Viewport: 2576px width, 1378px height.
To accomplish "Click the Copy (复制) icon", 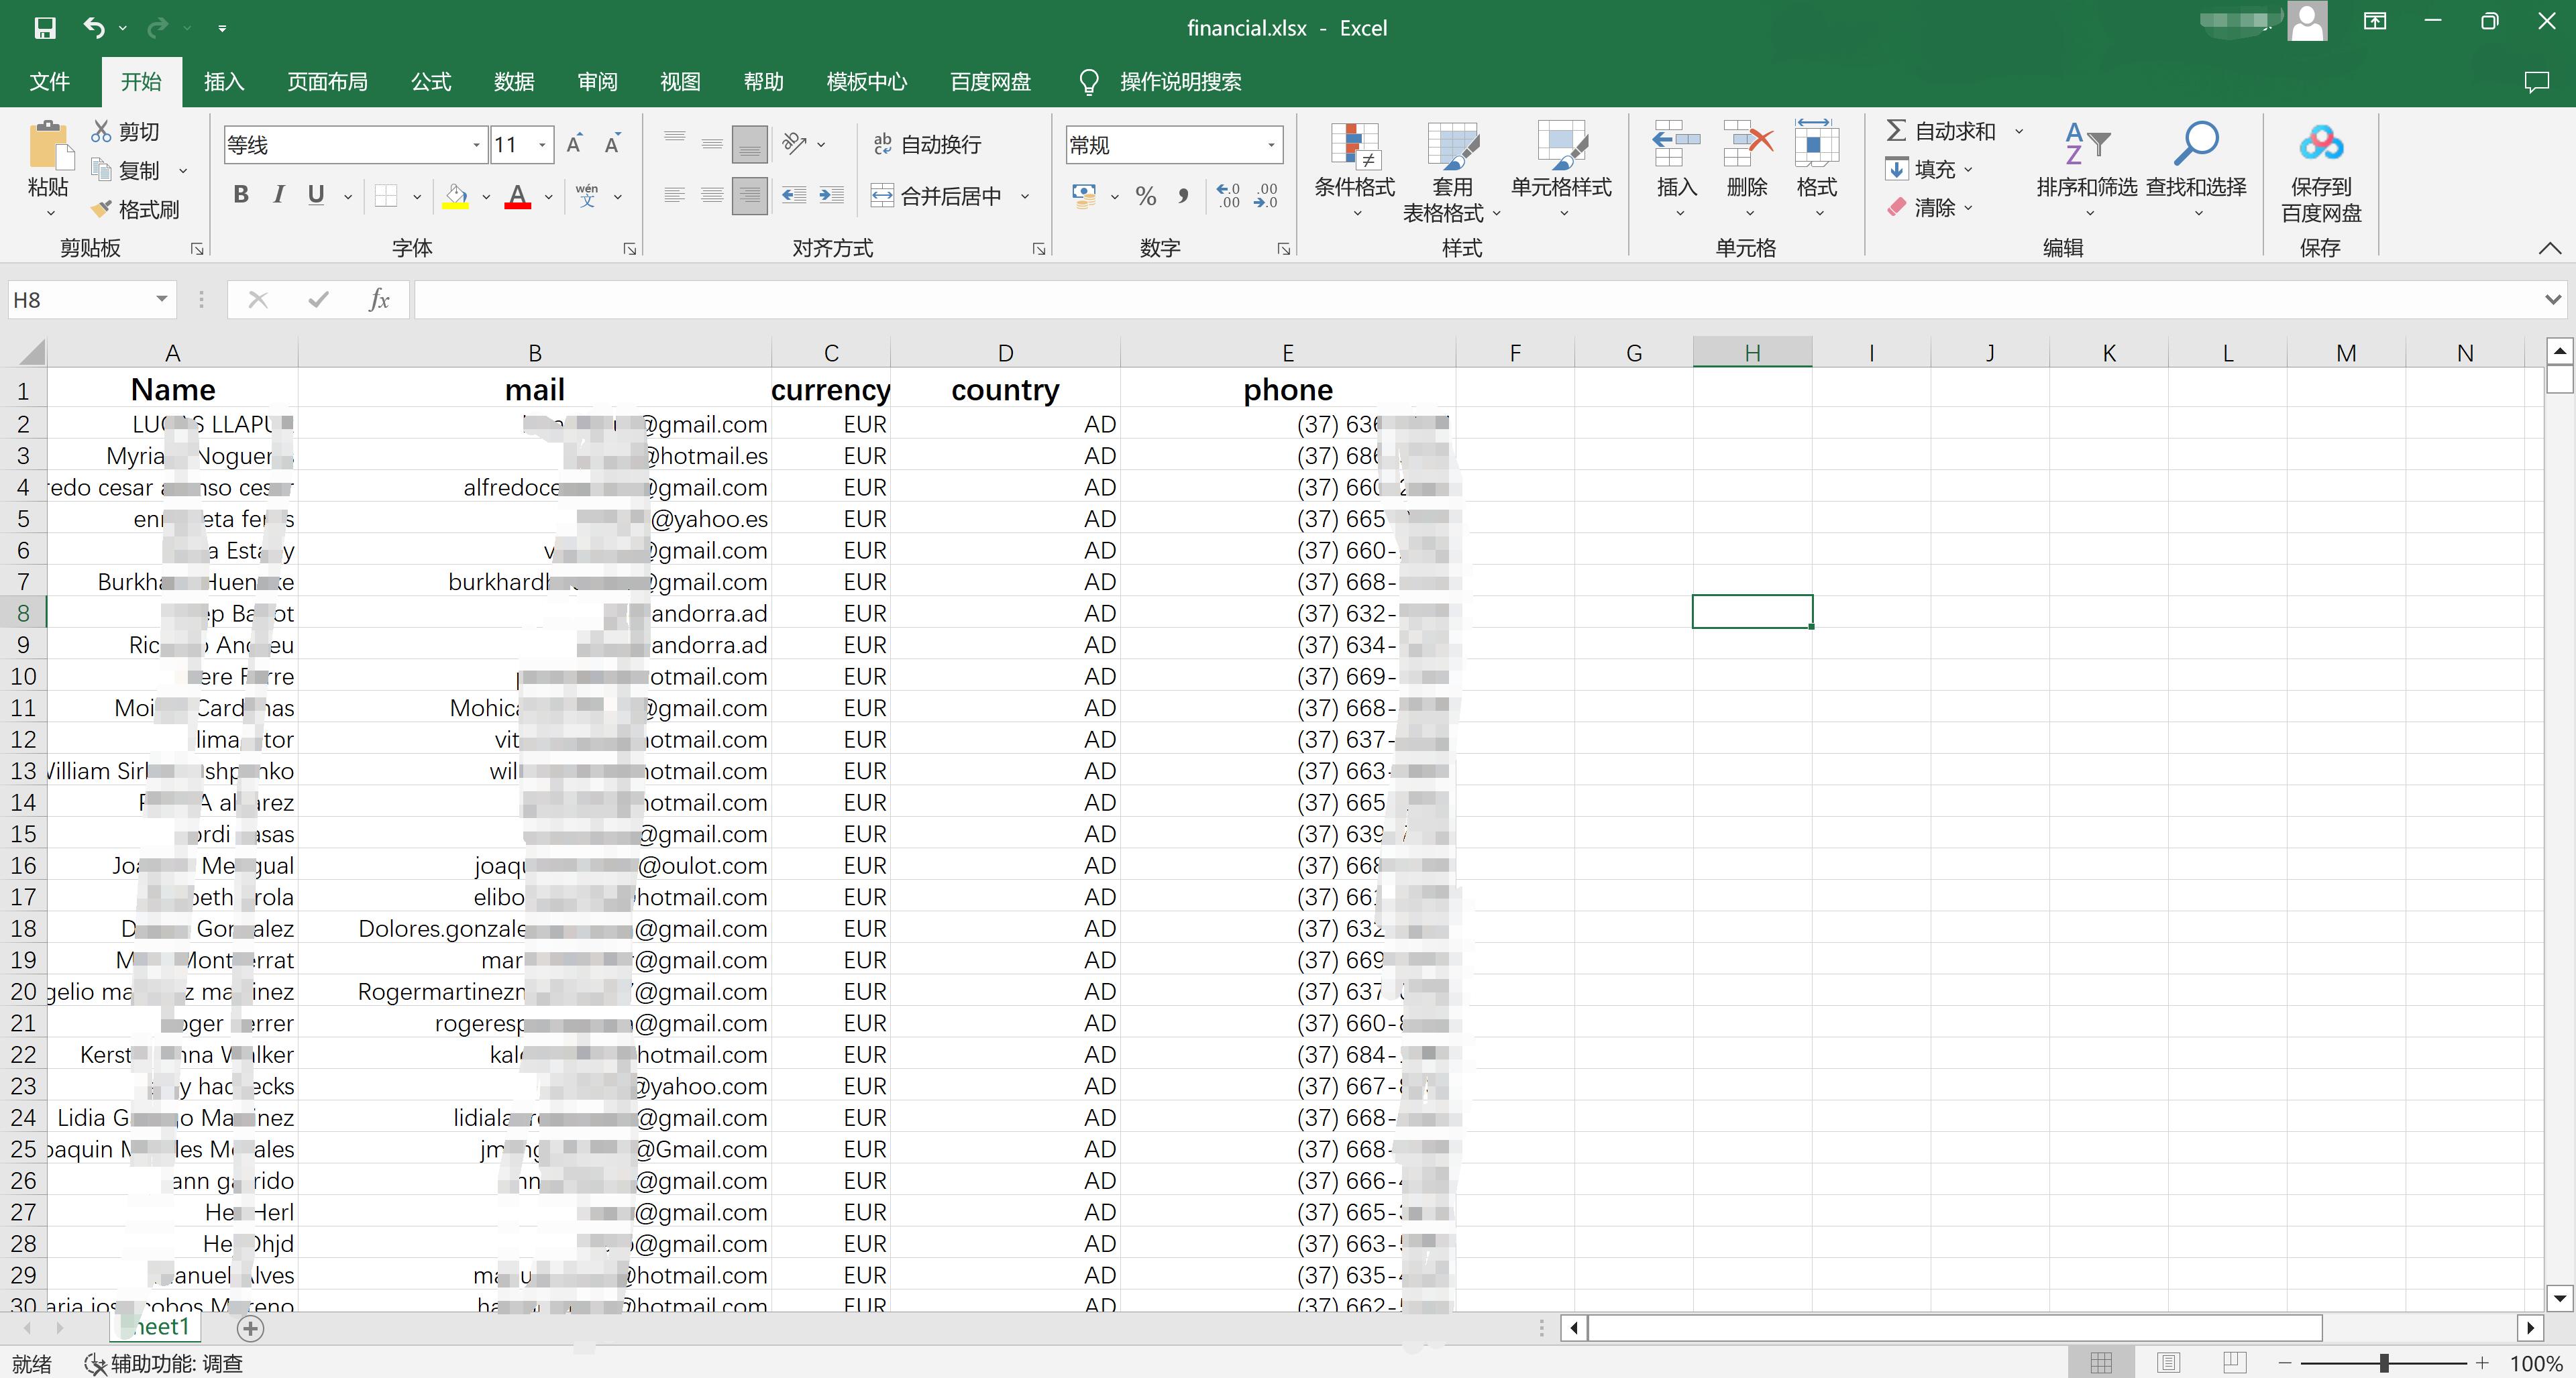I will click(x=101, y=170).
